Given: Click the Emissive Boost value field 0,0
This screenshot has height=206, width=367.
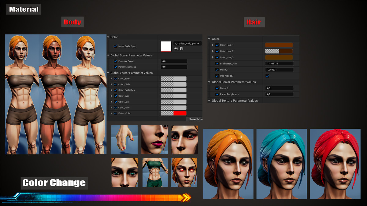Looking at the screenshot, I should (174, 61).
